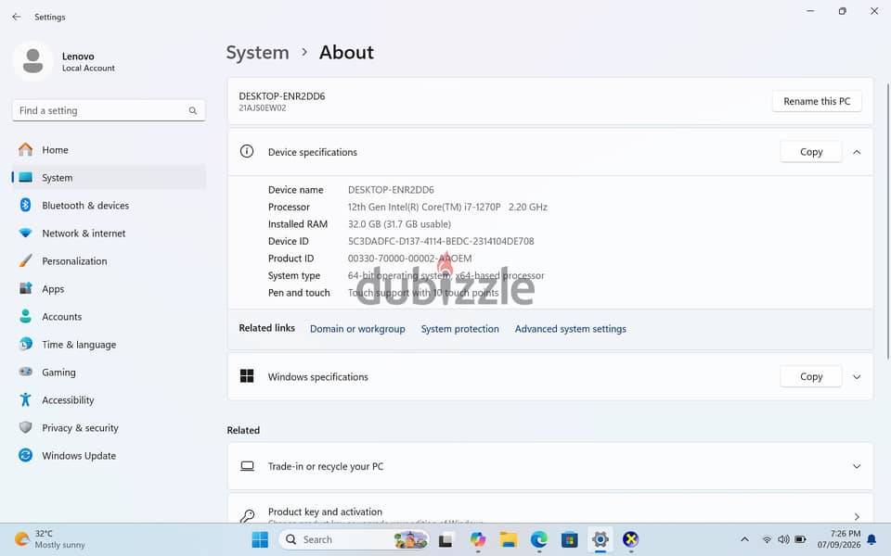Click the Windows specifications logo icon
891x556 pixels.
pos(247,375)
